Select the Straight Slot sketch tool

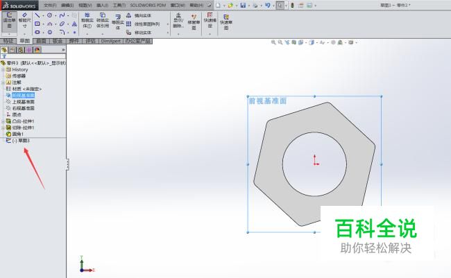37,32
